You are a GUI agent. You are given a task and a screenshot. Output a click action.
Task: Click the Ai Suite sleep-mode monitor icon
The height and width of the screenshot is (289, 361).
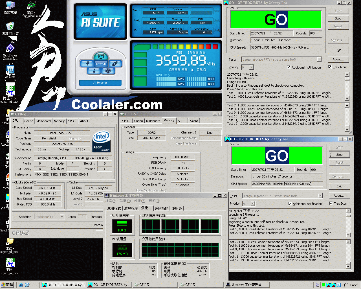pos(101,56)
